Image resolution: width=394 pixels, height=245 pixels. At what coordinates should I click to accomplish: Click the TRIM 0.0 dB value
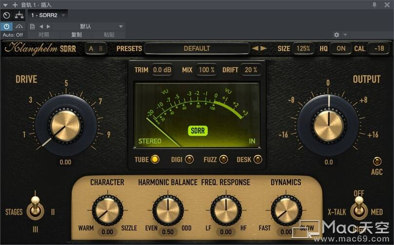[x=162, y=70]
